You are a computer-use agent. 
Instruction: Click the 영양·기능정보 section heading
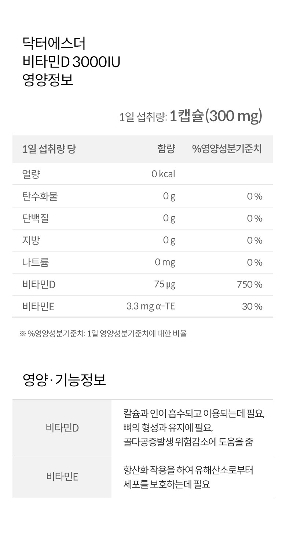click(64, 380)
